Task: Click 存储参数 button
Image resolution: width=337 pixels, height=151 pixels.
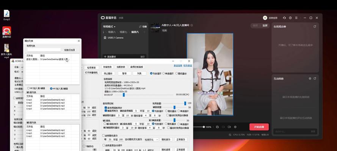Action: (107, 67)
